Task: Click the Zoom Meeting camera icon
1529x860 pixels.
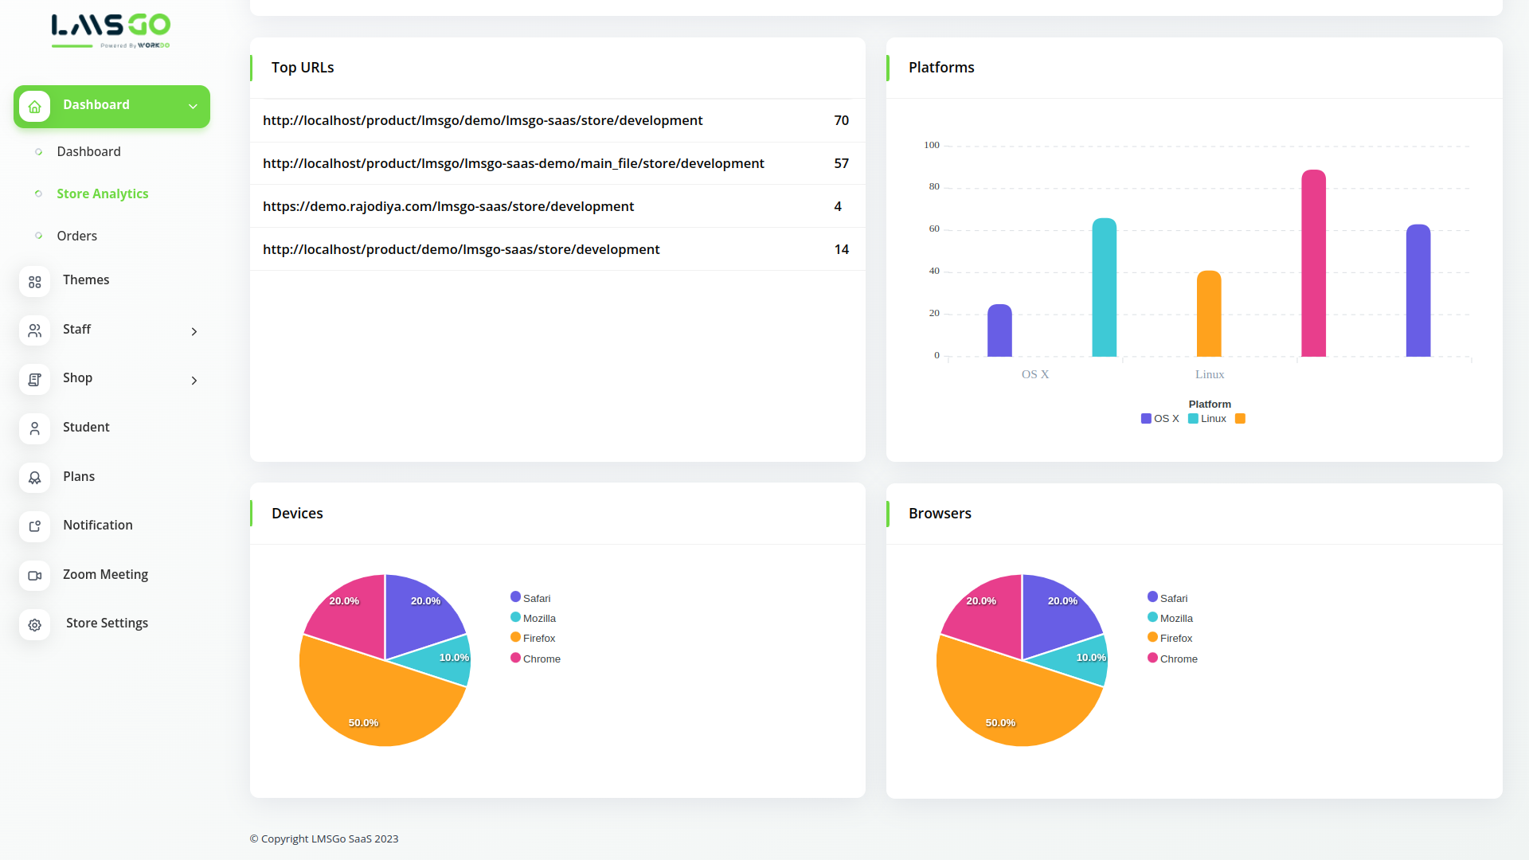Action: pos(34,576)
